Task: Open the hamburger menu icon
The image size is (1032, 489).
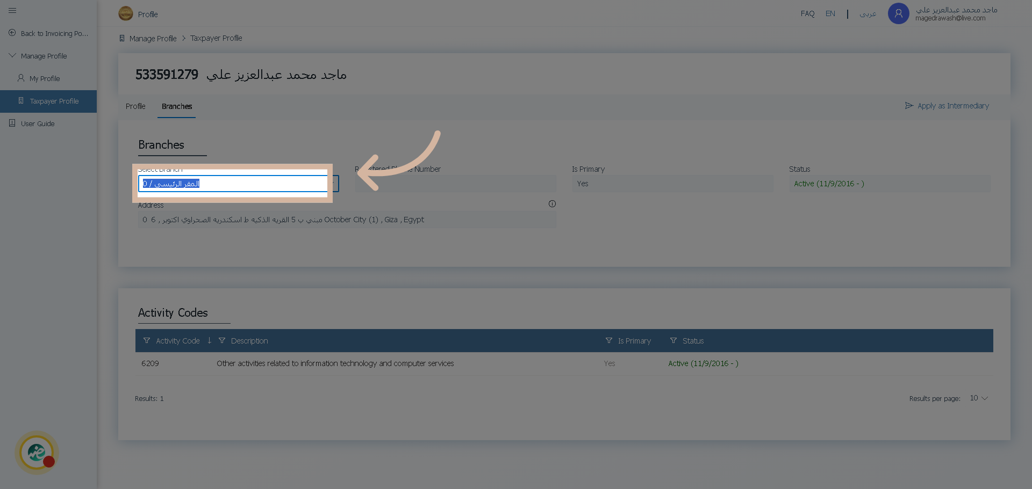Action: click(12, 10)
